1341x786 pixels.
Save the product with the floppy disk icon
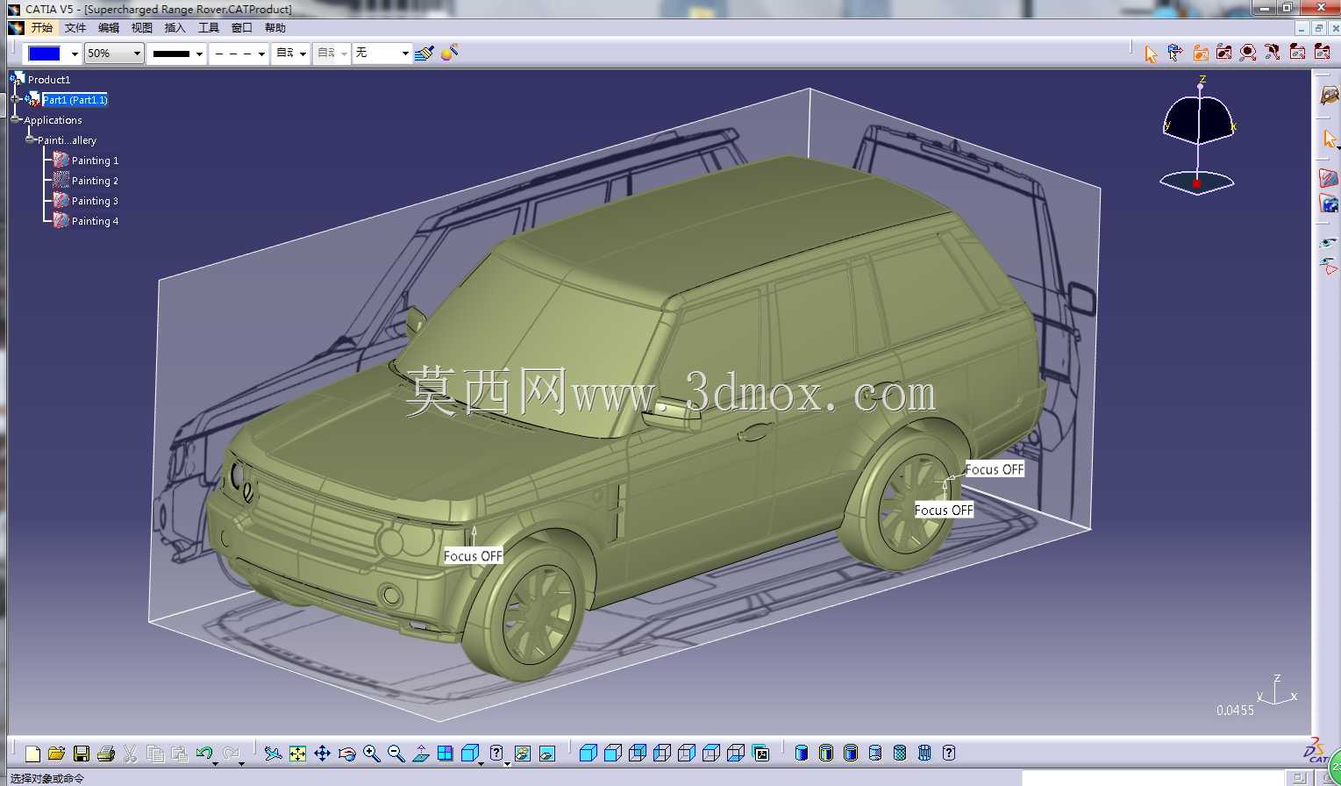(82, 754)
